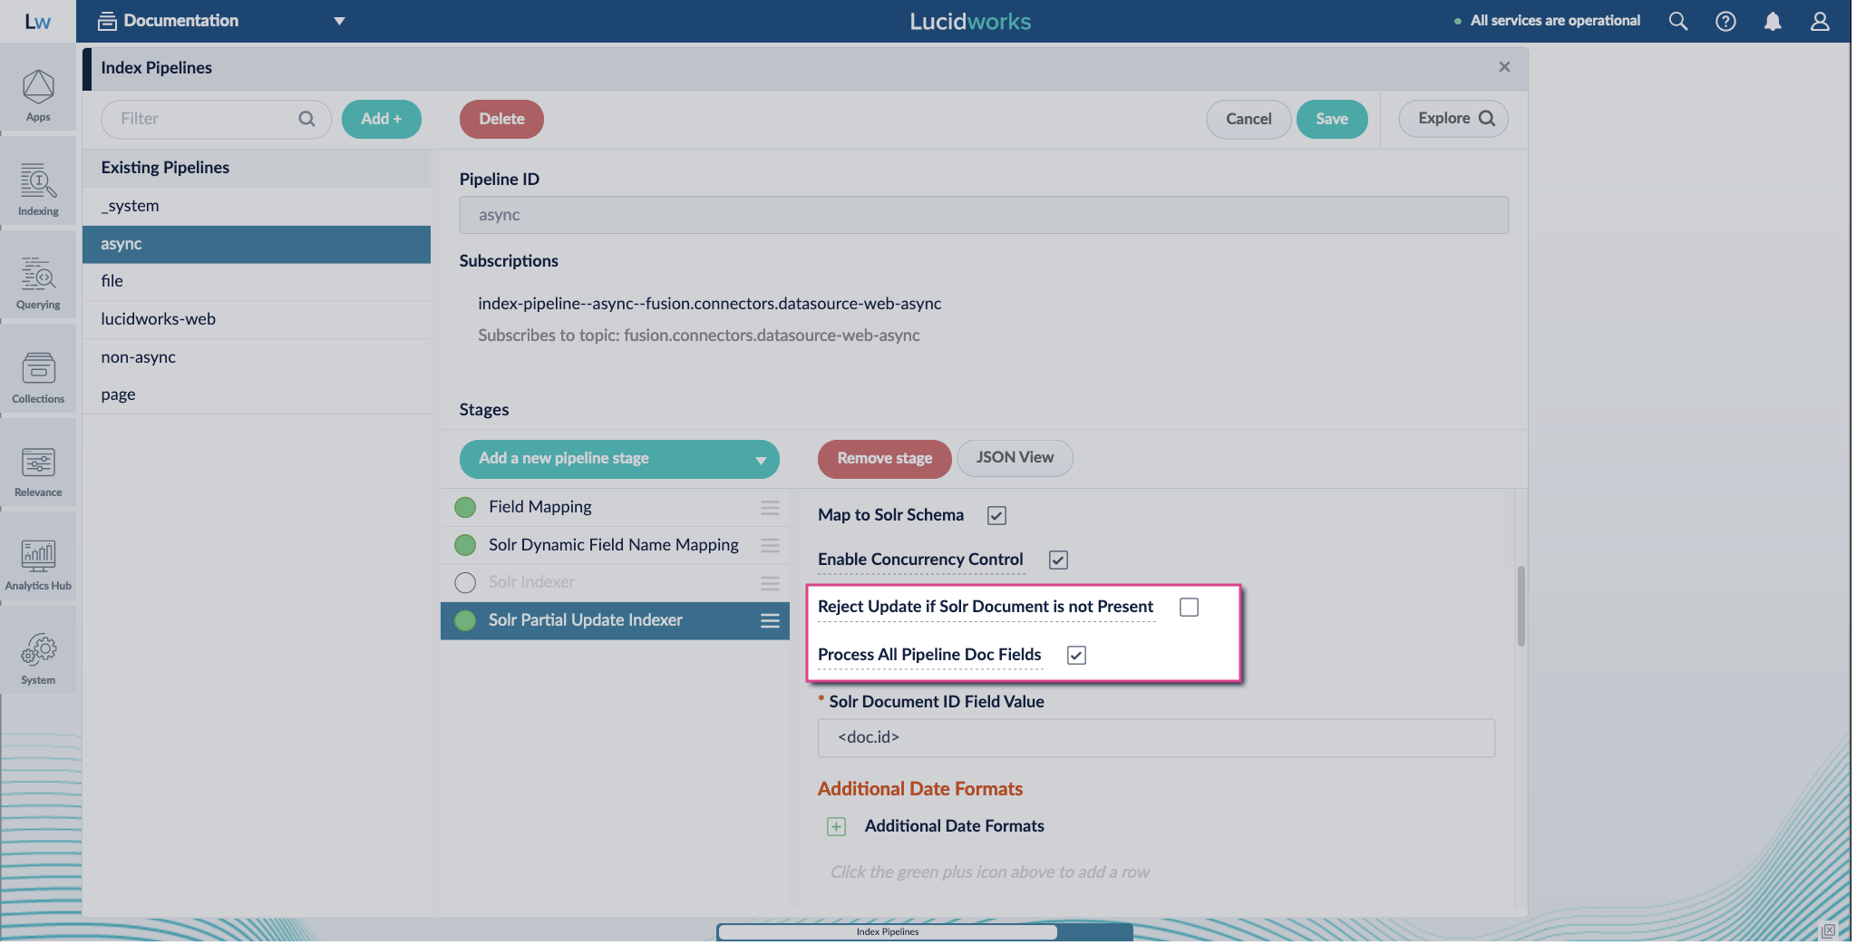Select the Solr Dynamic Field Name Mapping stage
1856x945 pixels.
pyautogui.click(x=615, y=545)
